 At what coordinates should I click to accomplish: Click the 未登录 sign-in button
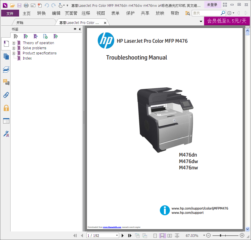(212, 5)
